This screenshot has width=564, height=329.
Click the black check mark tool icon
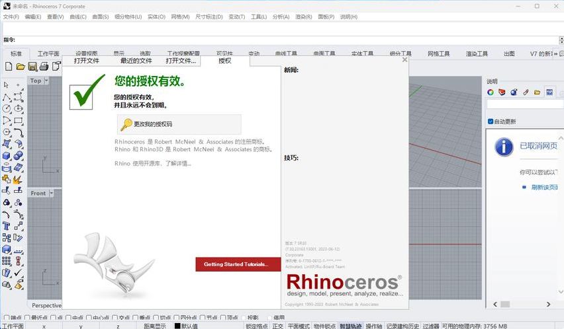(x=19, y=273)
